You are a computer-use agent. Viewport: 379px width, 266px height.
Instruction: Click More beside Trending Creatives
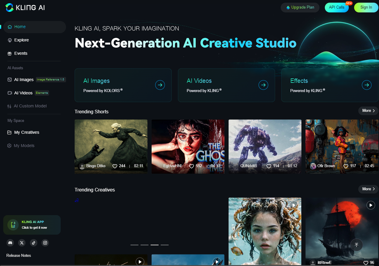pyautogui.click(x=368, y=189)
